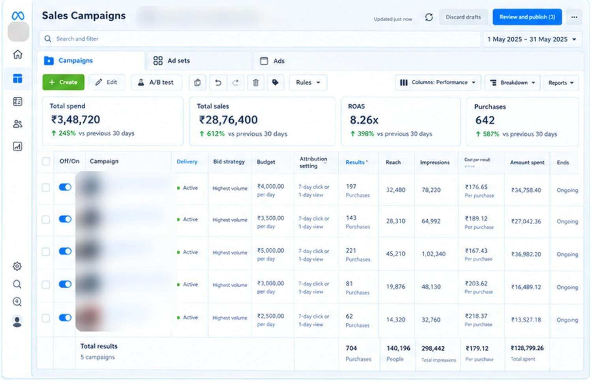
Task: Click the ₹128,799.26 total spent value
Action: click(x=527, y=348)
